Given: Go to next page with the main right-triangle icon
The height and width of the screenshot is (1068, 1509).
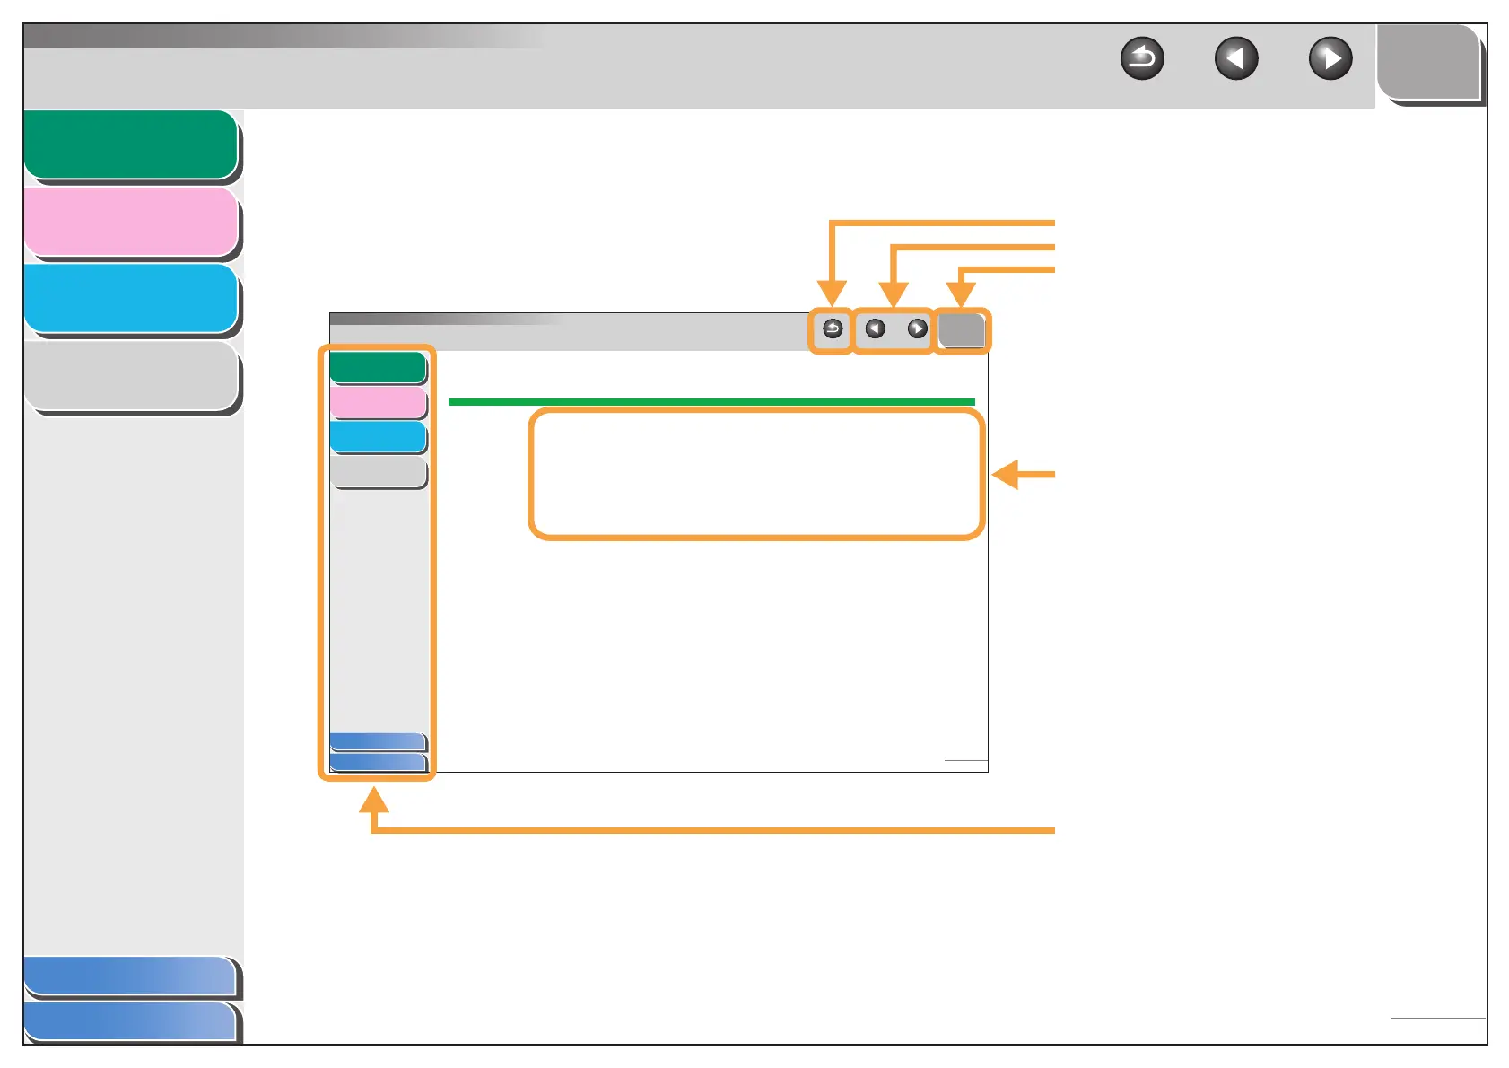Looking at the screenshot, I should (x=1330, y=59).
